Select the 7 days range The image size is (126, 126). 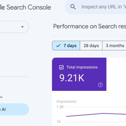click(x=66, y=46)
